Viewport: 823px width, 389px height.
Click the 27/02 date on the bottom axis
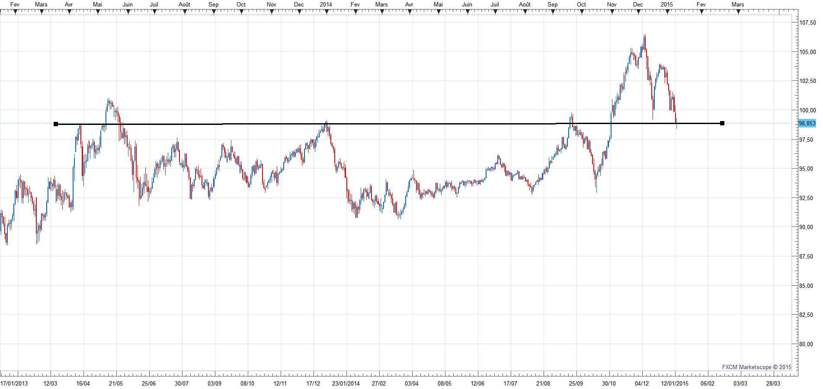click(379, 383)
